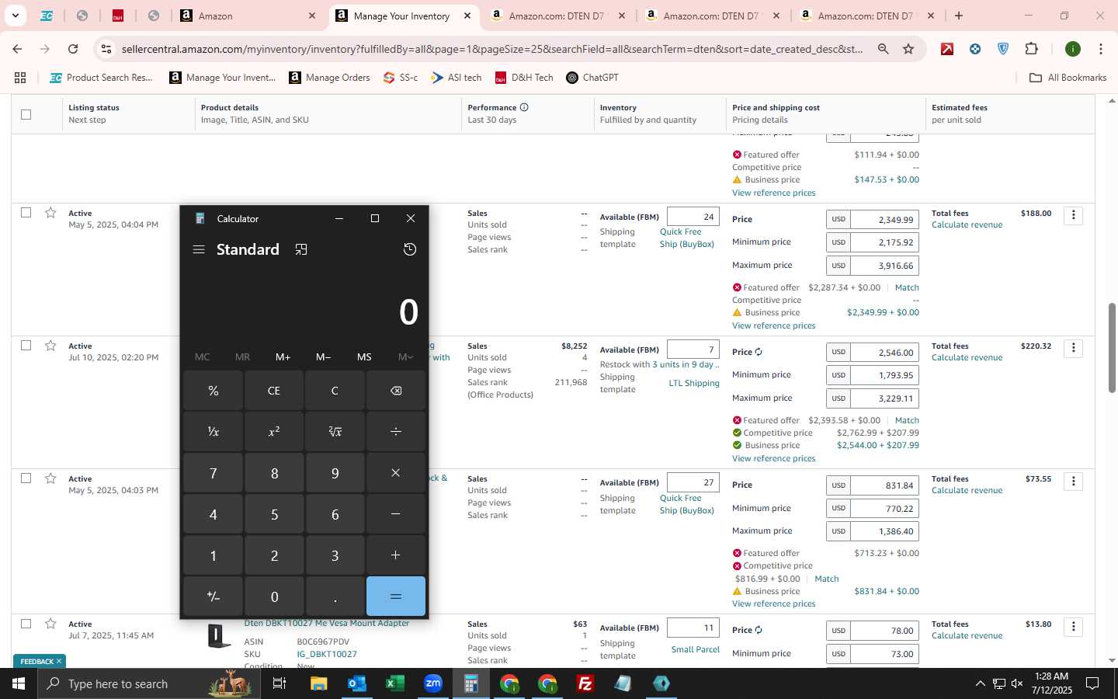The width and height of the screenshot is (1118, 699).
Task: Click the M+ memory add key
Action: [x=283, y=356]
